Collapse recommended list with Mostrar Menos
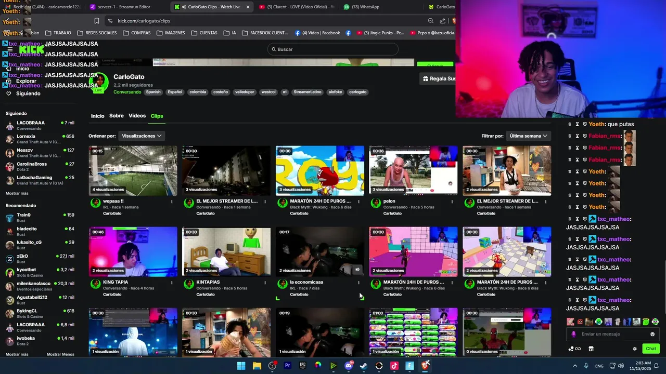 (60, 354)
